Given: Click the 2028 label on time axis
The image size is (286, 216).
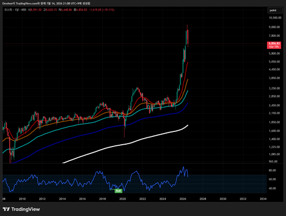Looking at the screenshot, I should click(x=203, y=199).
